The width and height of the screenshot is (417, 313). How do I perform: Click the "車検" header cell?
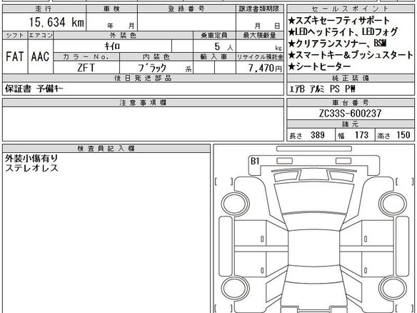point(111,9)
